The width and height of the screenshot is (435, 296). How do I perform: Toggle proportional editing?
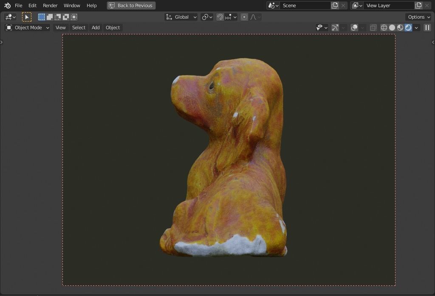(244, 17)
